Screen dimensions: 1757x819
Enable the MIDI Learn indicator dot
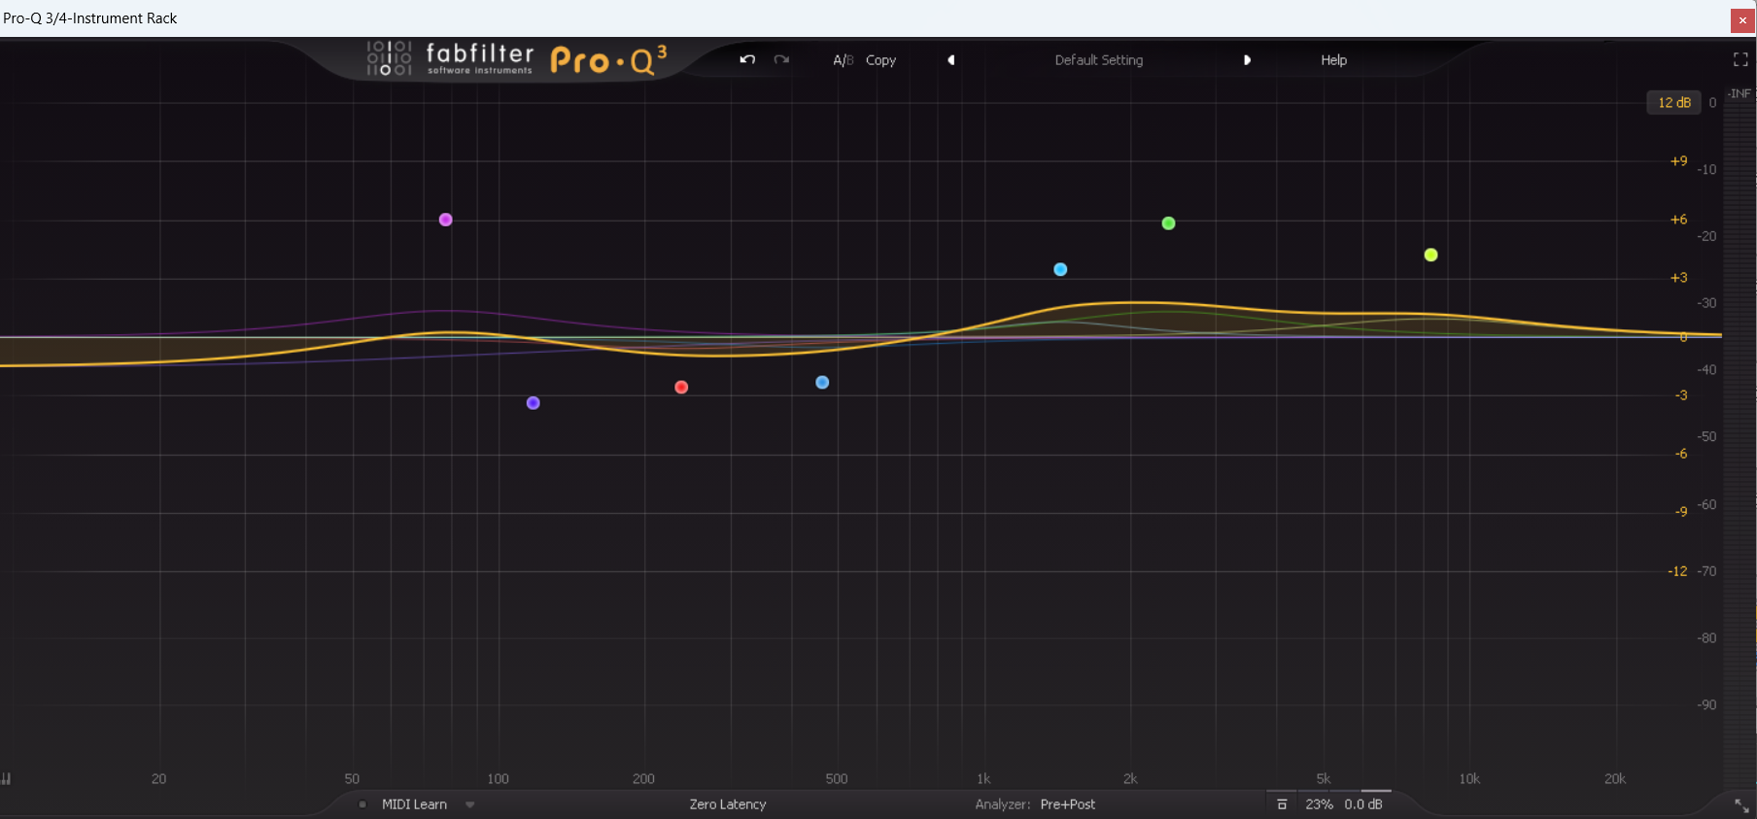[362, 804]
